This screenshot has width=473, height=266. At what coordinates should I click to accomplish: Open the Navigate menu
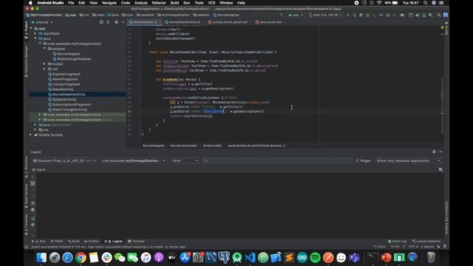109,3
